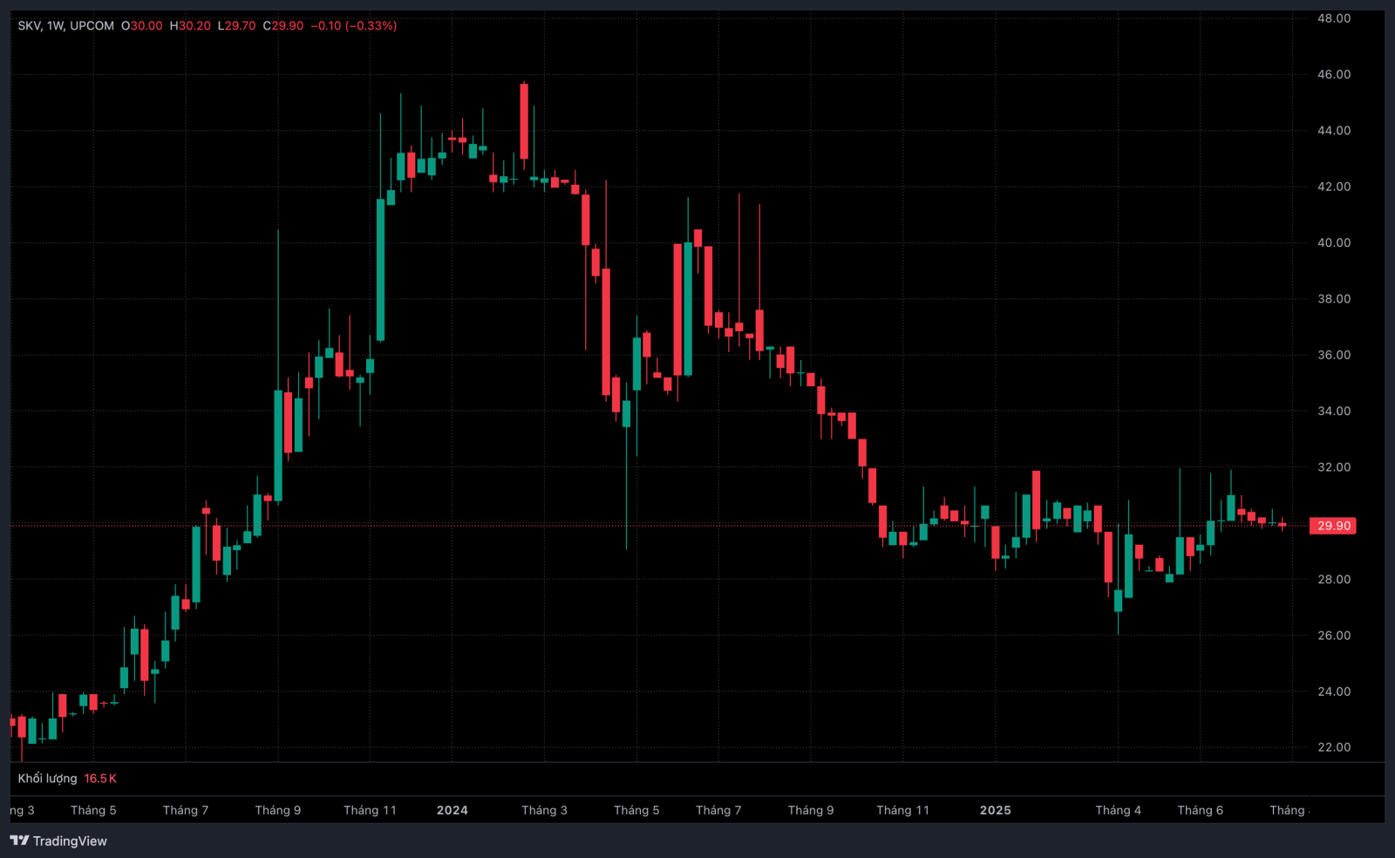Click the 36.00 price scale label
Screen dimensions: 1395x858
click(x=1334, y=355)
